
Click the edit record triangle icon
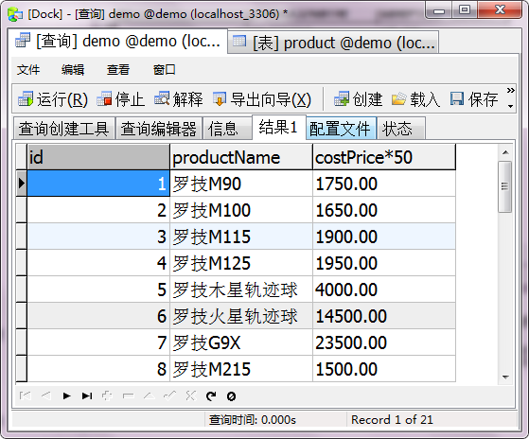150,395
